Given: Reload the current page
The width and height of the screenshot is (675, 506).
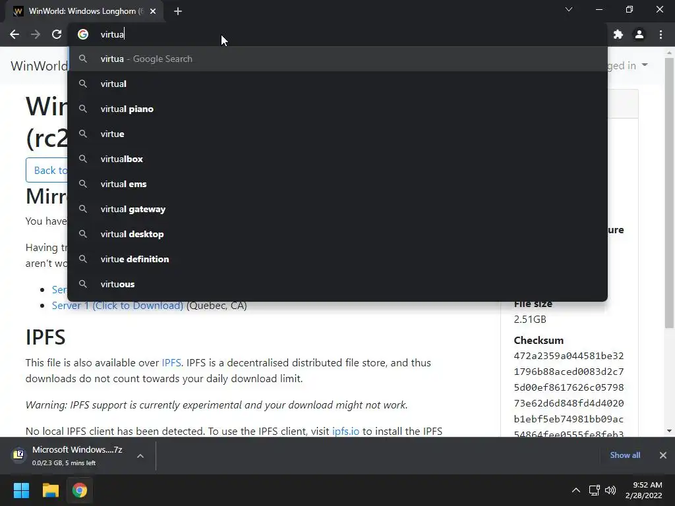Looking at the screenshot, I should [x=57, y=34].
